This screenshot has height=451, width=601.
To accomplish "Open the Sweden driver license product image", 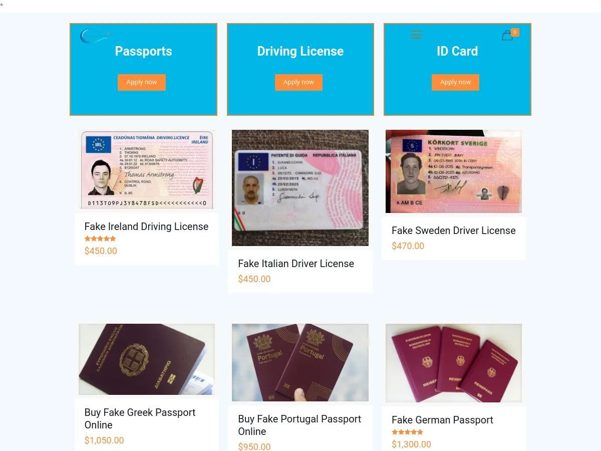I will click(454, 171).
